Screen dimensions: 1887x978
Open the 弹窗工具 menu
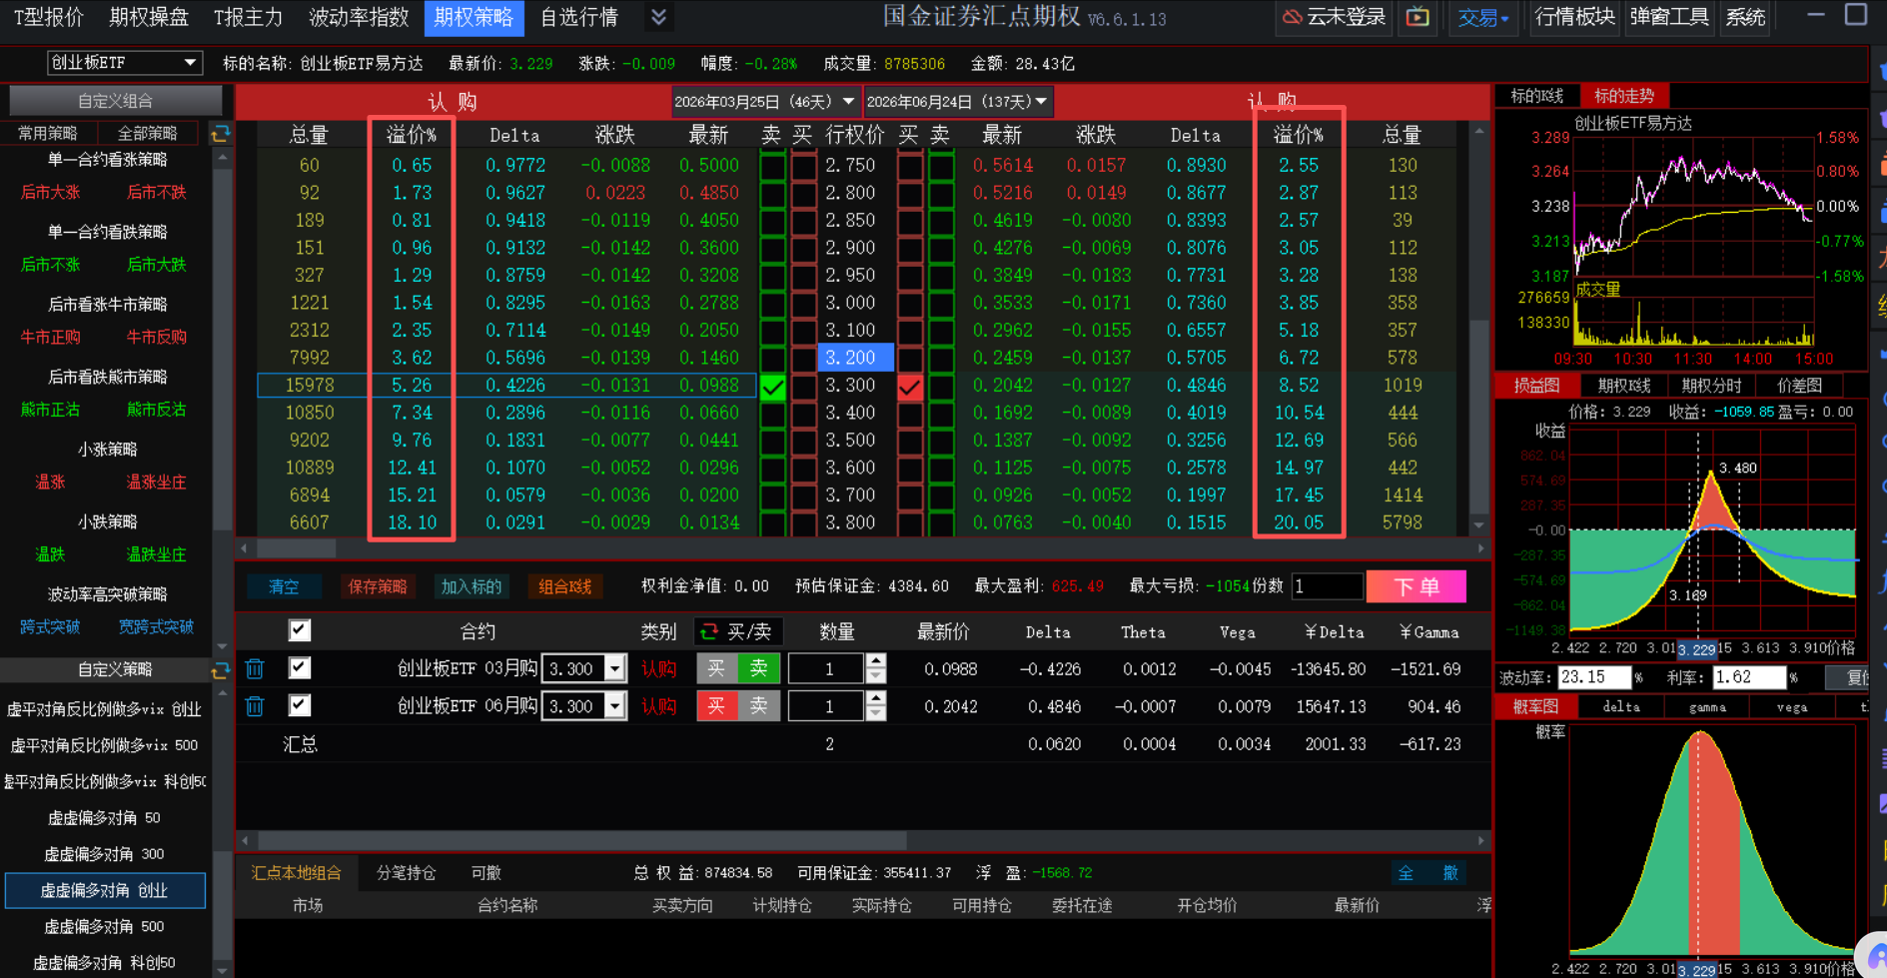coord(1668,17)
